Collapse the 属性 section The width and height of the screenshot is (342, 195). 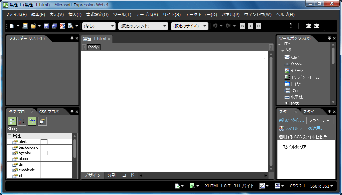(x=9, y=136)
